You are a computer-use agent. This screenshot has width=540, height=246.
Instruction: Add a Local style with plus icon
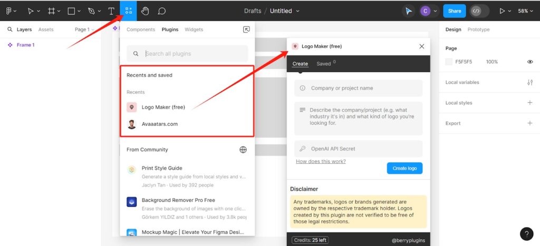[530, 103]
